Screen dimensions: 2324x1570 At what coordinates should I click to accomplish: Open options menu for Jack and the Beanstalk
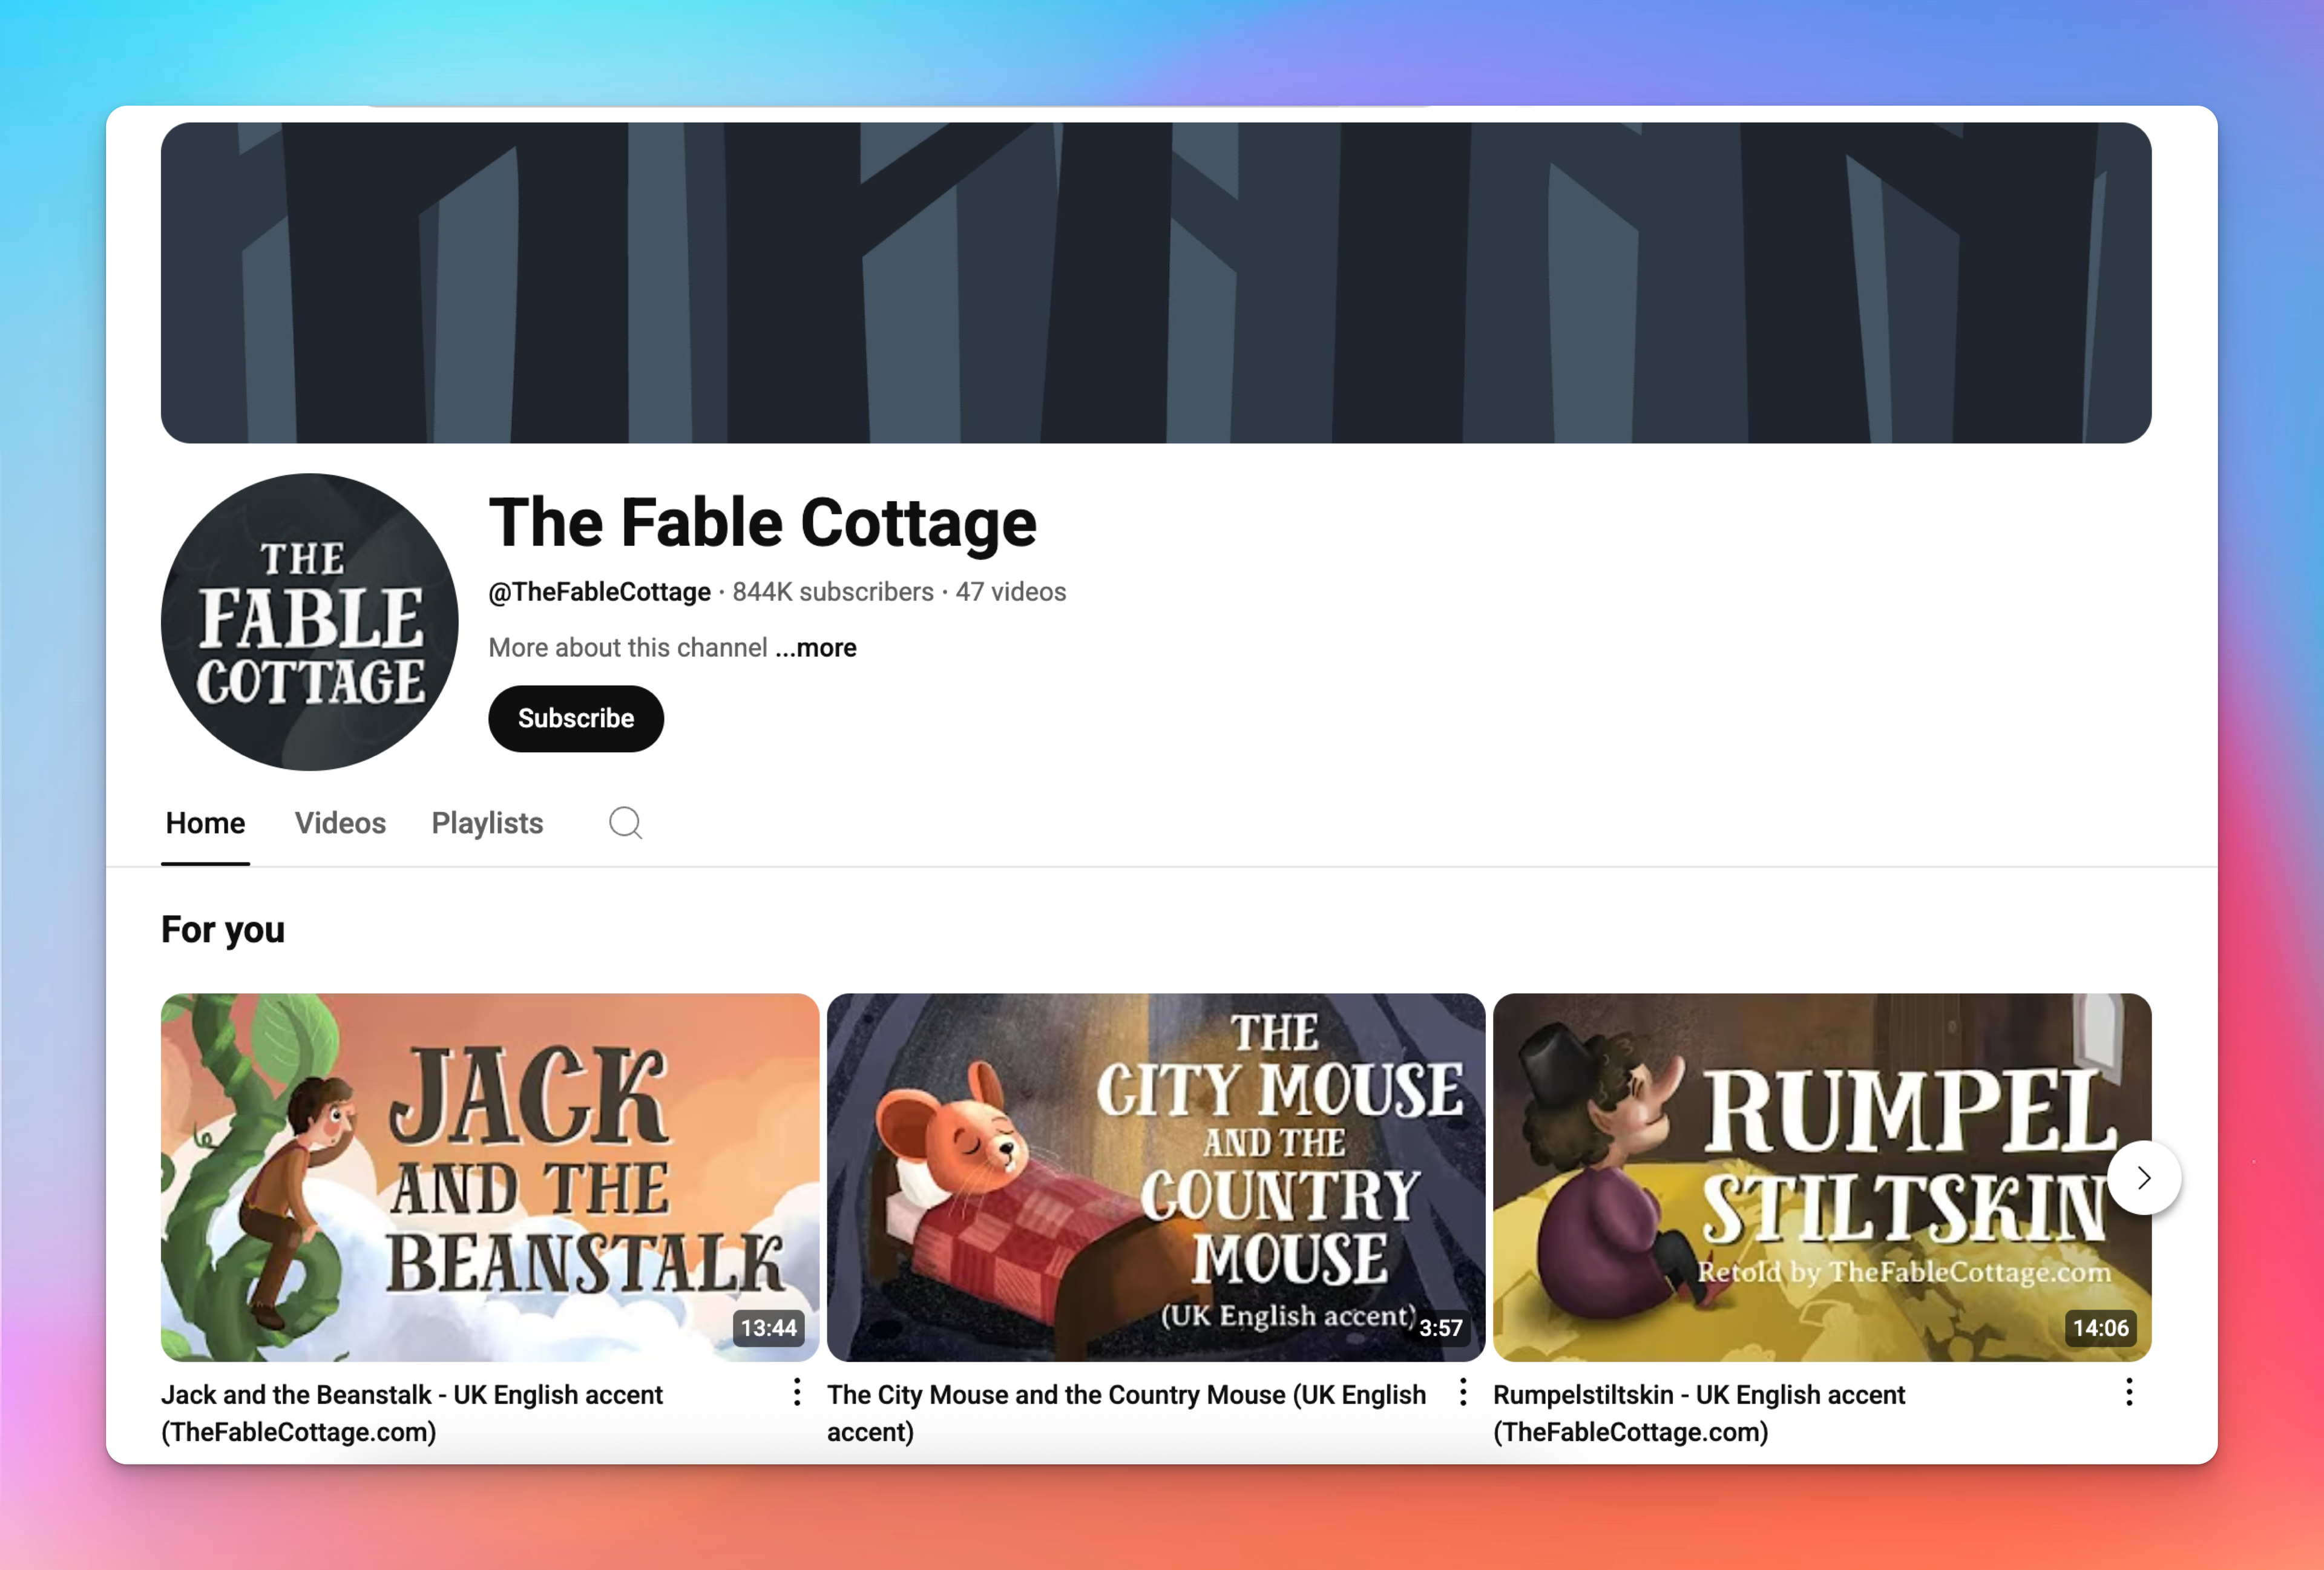pos(796,1392)
